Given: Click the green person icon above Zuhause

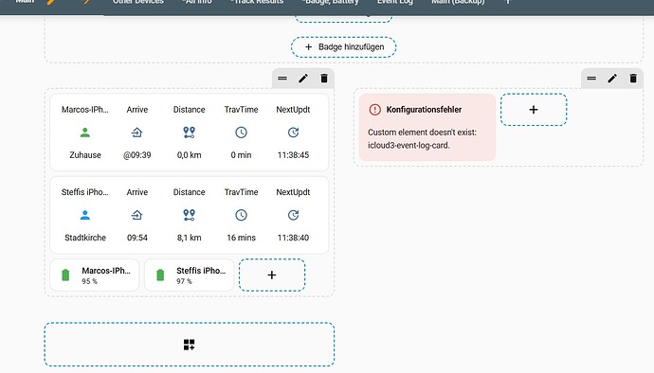Looking at the screenshot, I should tap(85, 133).
